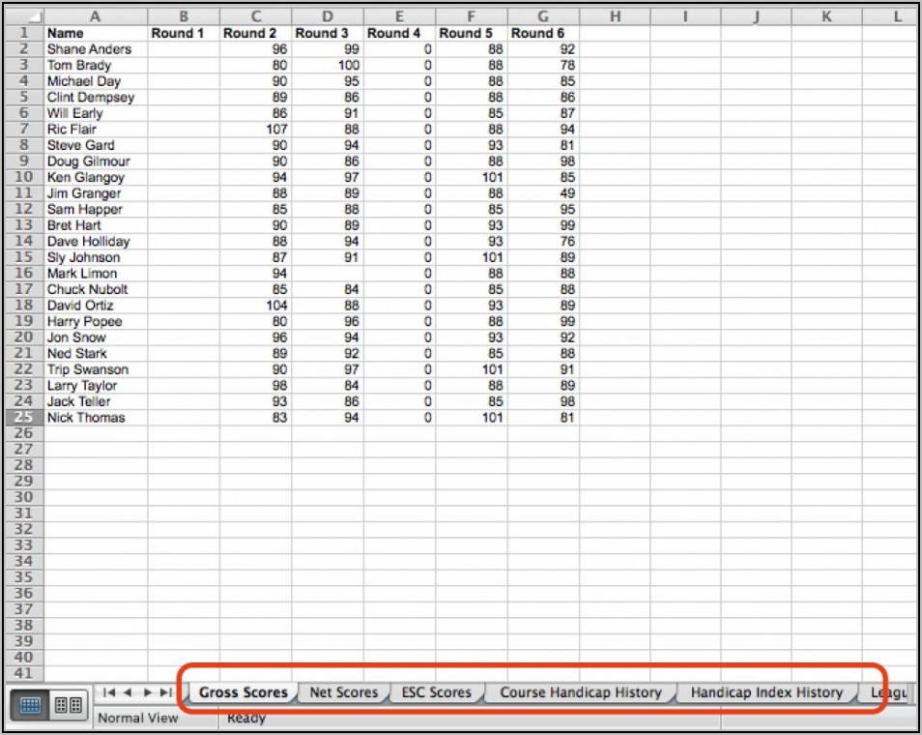Select column C header
Viewport: 922px width, 735px height.
[256, 16]
